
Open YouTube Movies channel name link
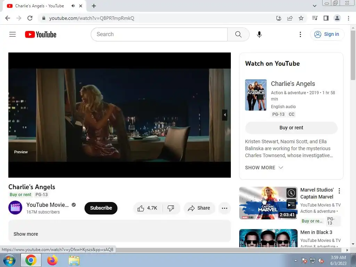tap(47, 205)
